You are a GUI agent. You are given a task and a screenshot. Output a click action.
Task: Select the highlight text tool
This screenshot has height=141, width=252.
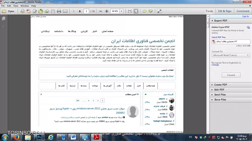pos(151,11)
